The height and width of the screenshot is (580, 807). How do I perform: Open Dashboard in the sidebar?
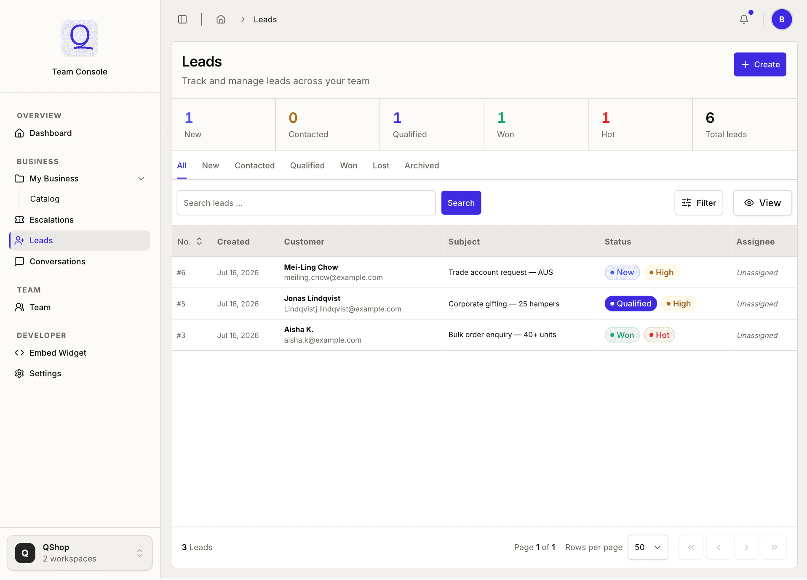(x=80, y=133)
